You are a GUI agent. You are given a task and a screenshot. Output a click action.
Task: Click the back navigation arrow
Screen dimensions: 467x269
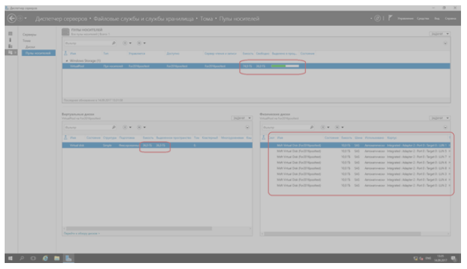pyautogui.click(x=11, y=19)
